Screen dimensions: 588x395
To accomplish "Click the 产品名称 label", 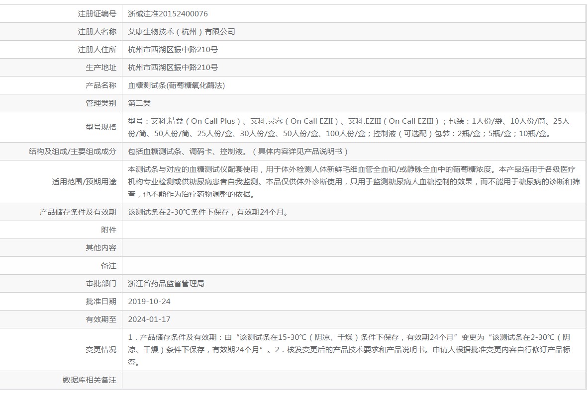I will [101, 85].
